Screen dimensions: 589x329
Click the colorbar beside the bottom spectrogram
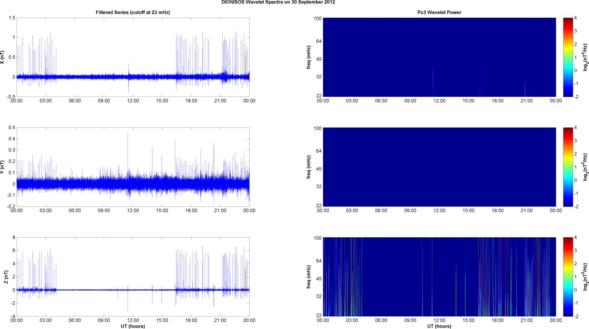click(568, 277)
